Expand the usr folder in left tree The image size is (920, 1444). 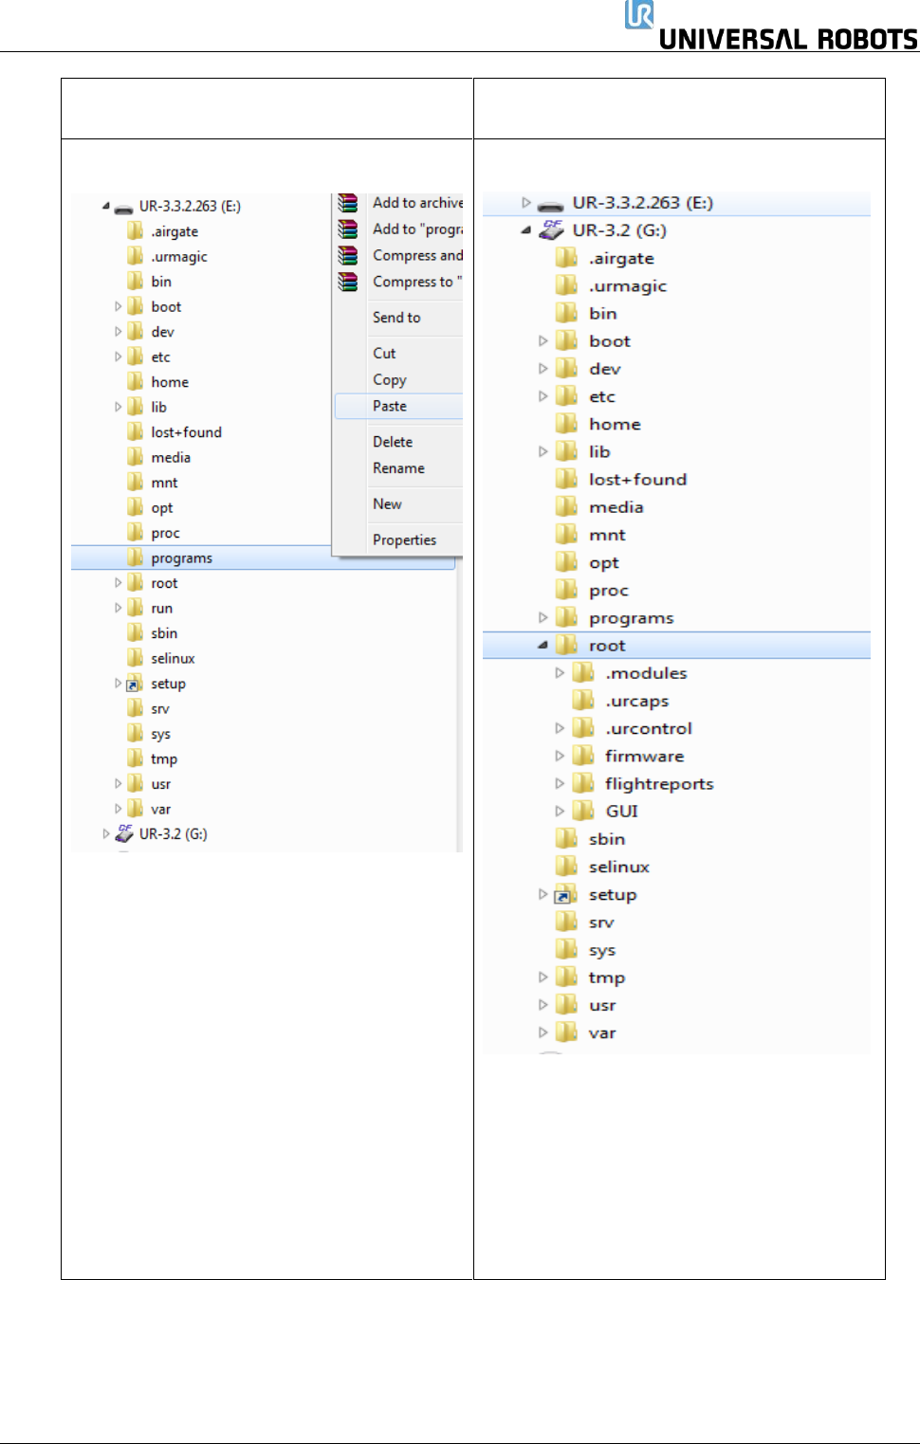point(119,783)
